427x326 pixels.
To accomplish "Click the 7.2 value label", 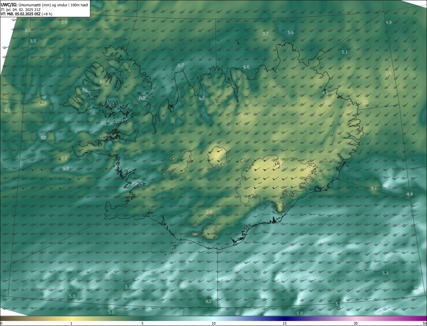I will [43, 137].
